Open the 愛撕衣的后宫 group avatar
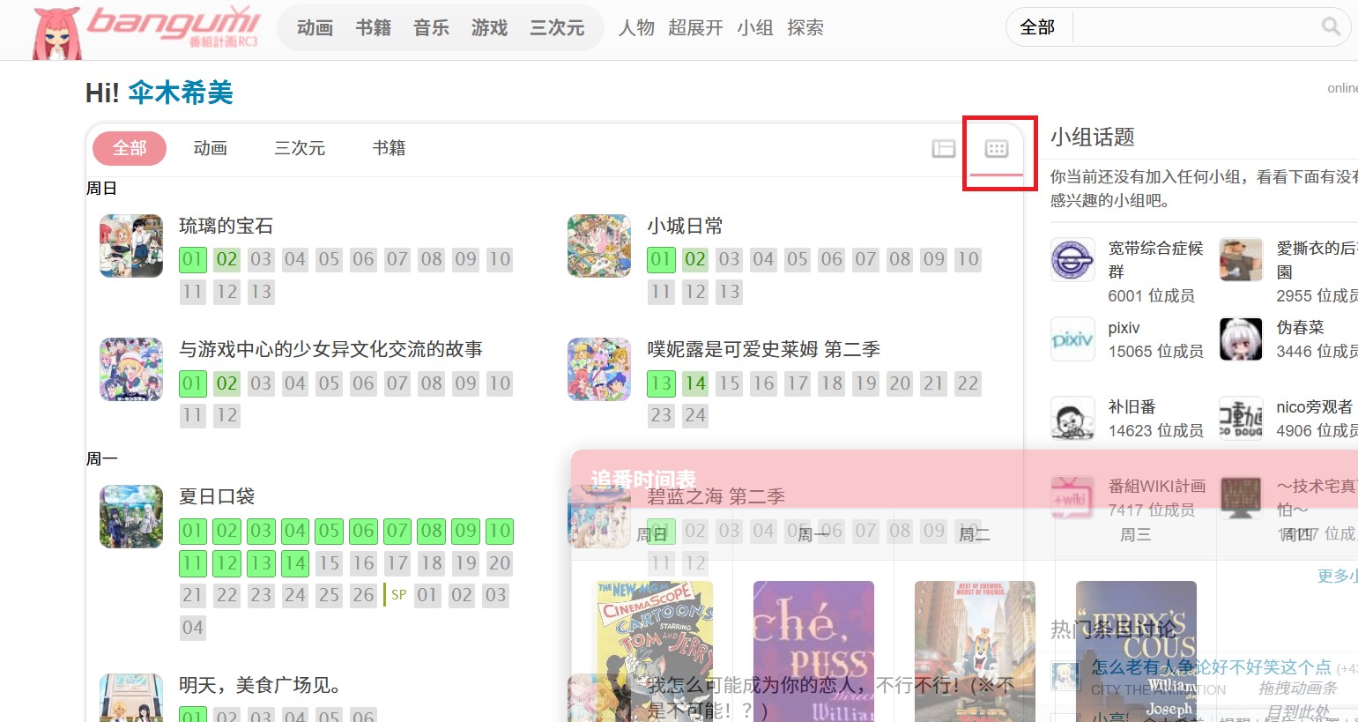This screenshot has width=1358, height=722. (x=1241, y=260)
